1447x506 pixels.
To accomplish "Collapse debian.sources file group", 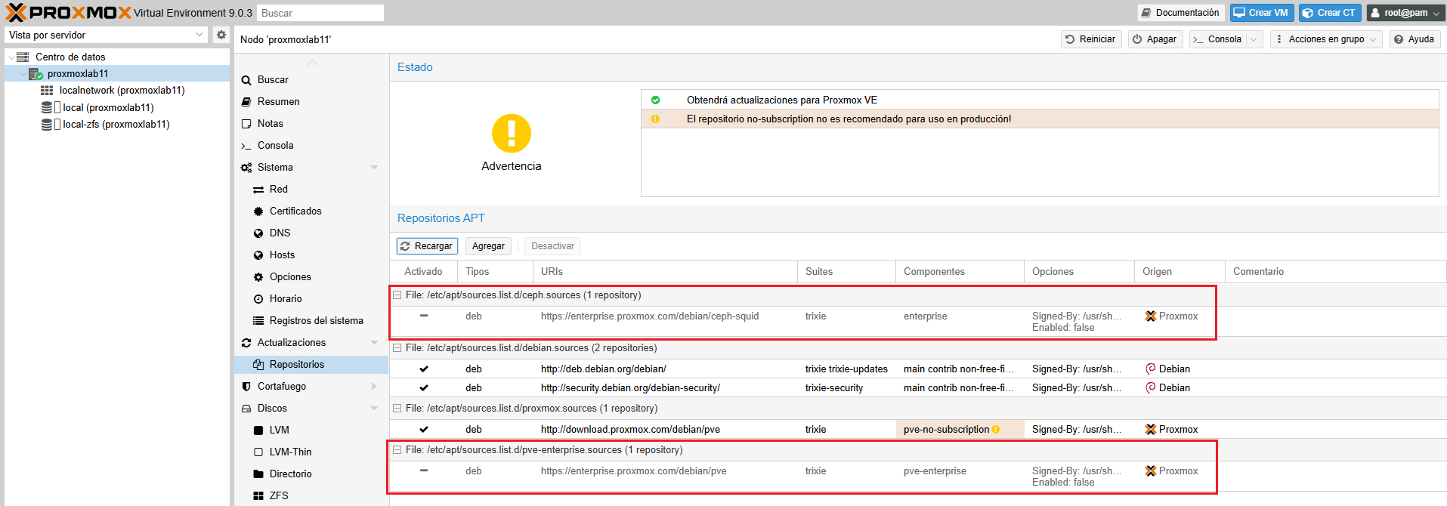I will (x=397, y=348).
